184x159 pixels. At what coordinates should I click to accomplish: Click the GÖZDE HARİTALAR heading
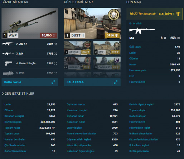pyautogui.click(x=78, y=2)
